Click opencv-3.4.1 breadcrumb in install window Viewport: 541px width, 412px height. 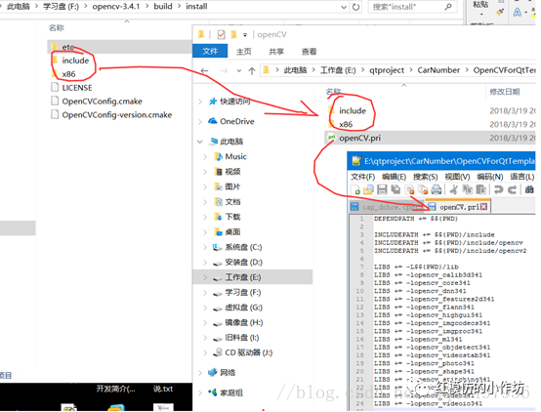tap(116, 7)
